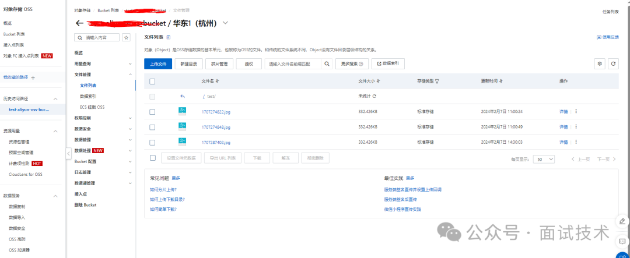Open Bucket 列表 in the OSS left navigation
The height and width of the screenshot is (258, 630).
[14, 34]
